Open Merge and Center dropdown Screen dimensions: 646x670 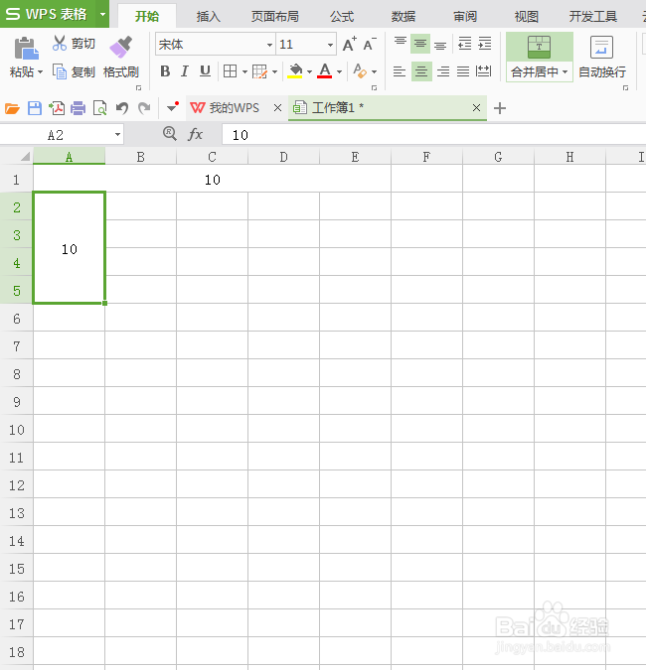coord(565,71)
